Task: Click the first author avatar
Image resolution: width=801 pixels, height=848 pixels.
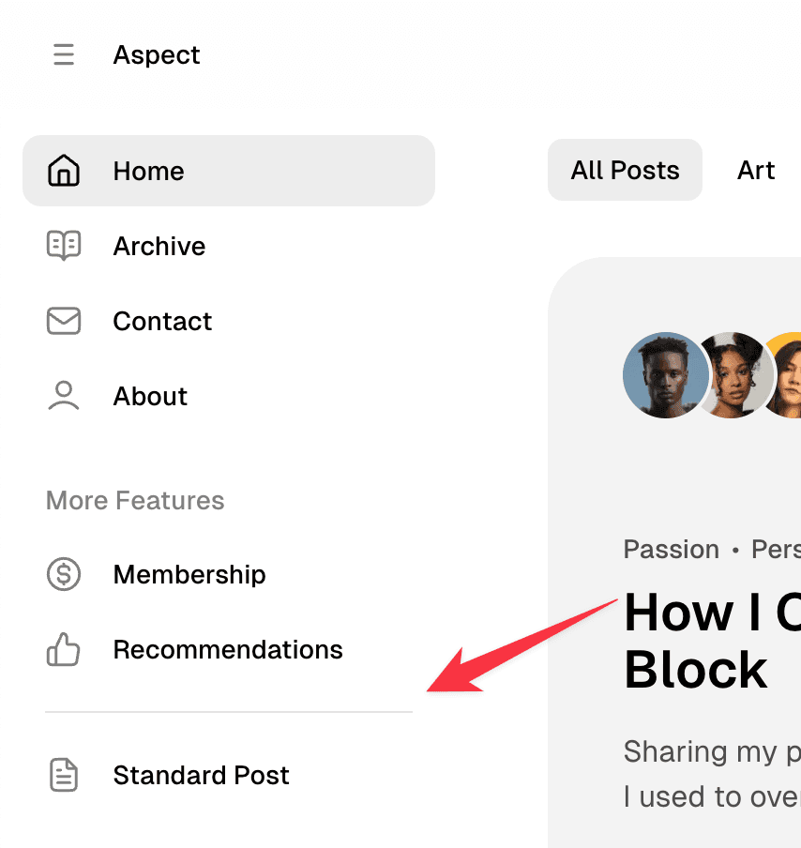Action: pyautogui.click(x=665, y=374)
